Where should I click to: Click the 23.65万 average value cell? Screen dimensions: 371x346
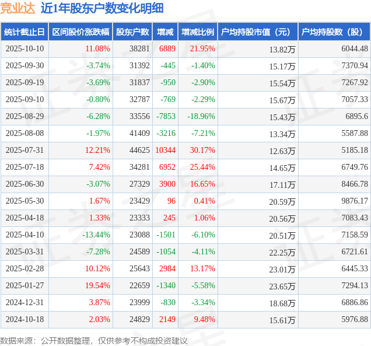point(282,286)
